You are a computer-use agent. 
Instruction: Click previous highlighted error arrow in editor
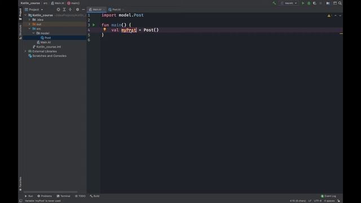[336, 15]
